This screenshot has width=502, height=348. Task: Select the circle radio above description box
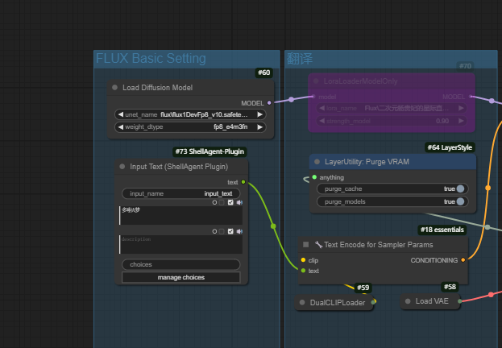pos(214,231)
